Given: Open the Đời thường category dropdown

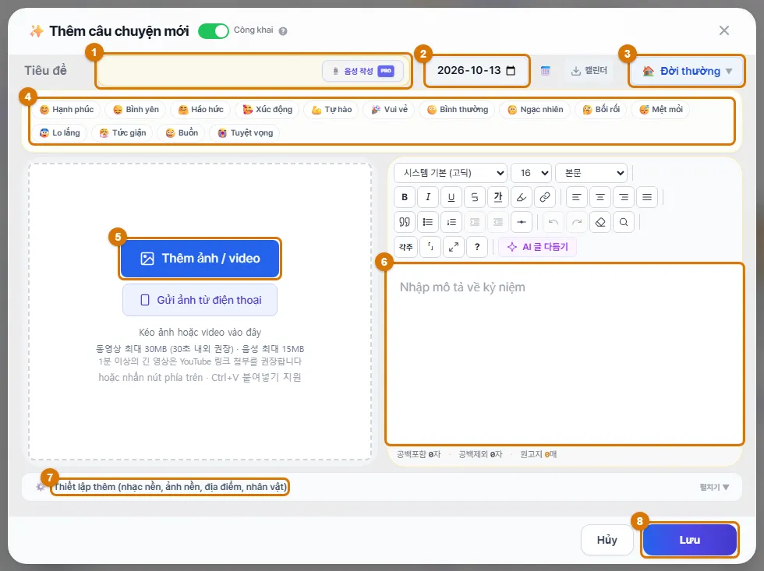Looking at the screenshot, I should tap(687, 71).
